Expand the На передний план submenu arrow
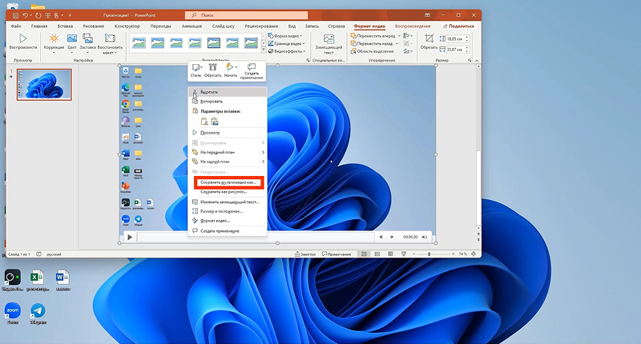 [x=263, y=152]
